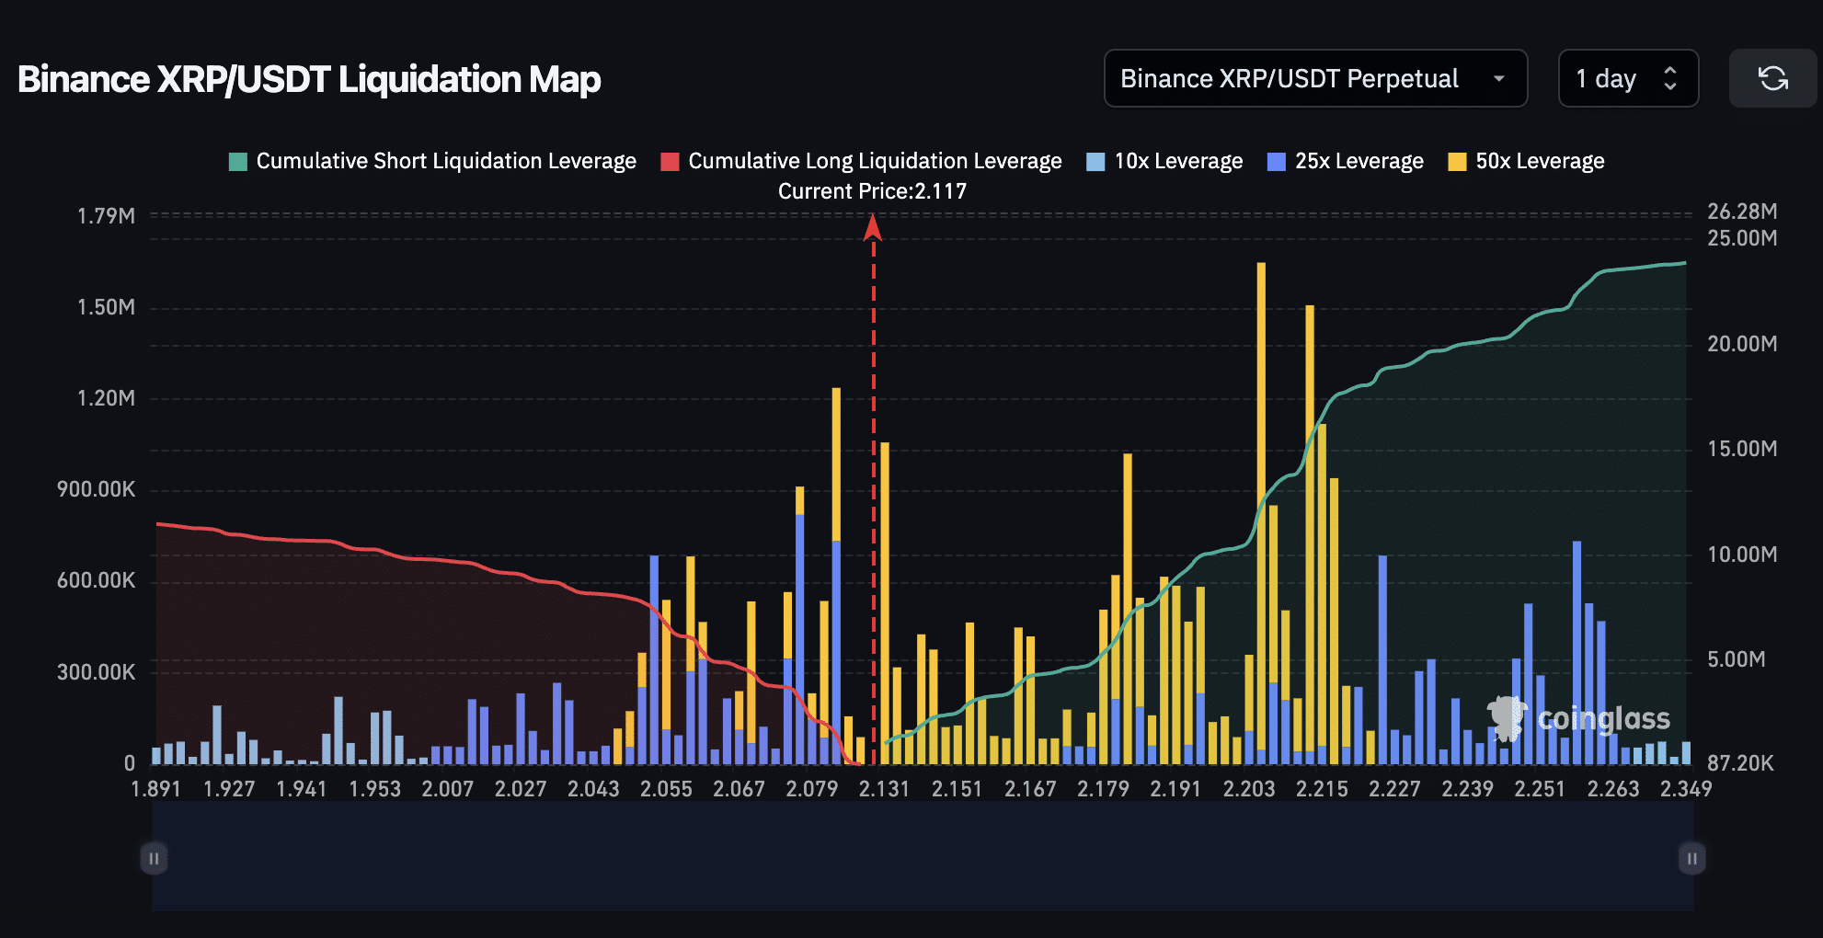Screen dimensions: 1823x938
Task: Click the yellow 50x Leverage legend square
Action: click(1458, 160)
